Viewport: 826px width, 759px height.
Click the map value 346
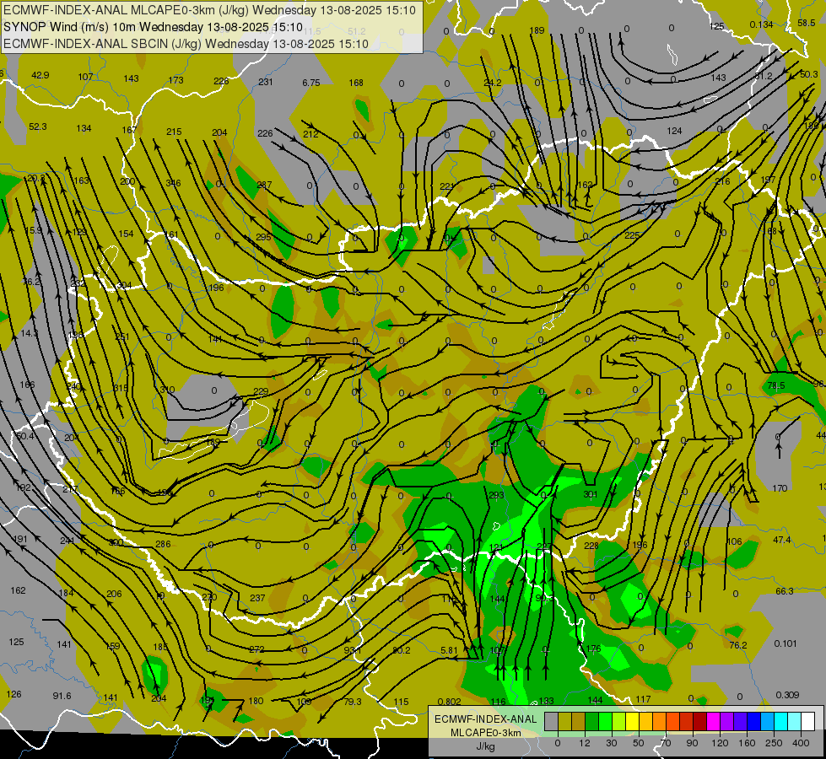173,183
